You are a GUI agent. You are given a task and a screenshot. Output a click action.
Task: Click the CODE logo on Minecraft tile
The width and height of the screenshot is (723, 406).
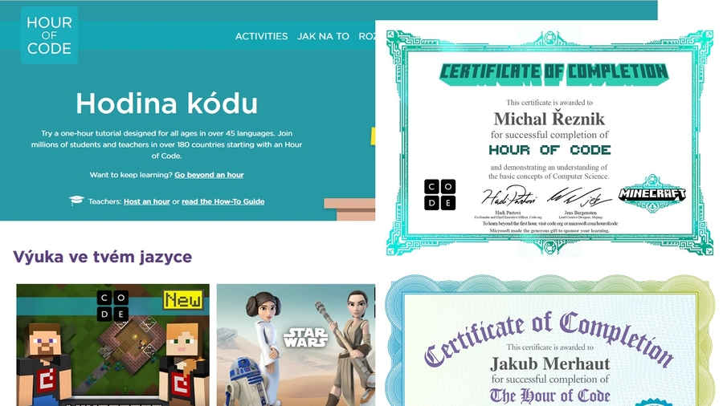pos(112,306)
